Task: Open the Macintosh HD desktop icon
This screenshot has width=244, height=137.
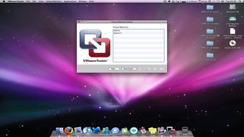Action: (x=233, y=7)
